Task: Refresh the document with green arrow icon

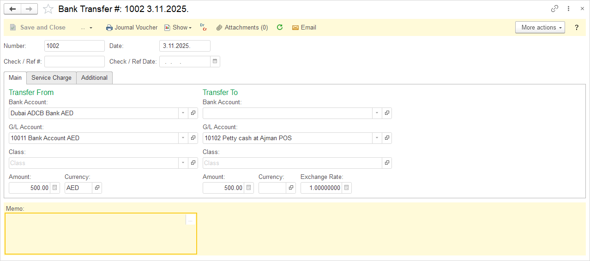Action: [279, 27]
